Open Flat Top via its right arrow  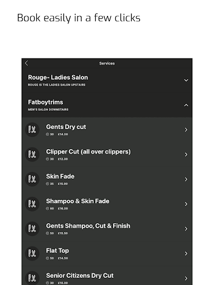click(x=186, y=254)
